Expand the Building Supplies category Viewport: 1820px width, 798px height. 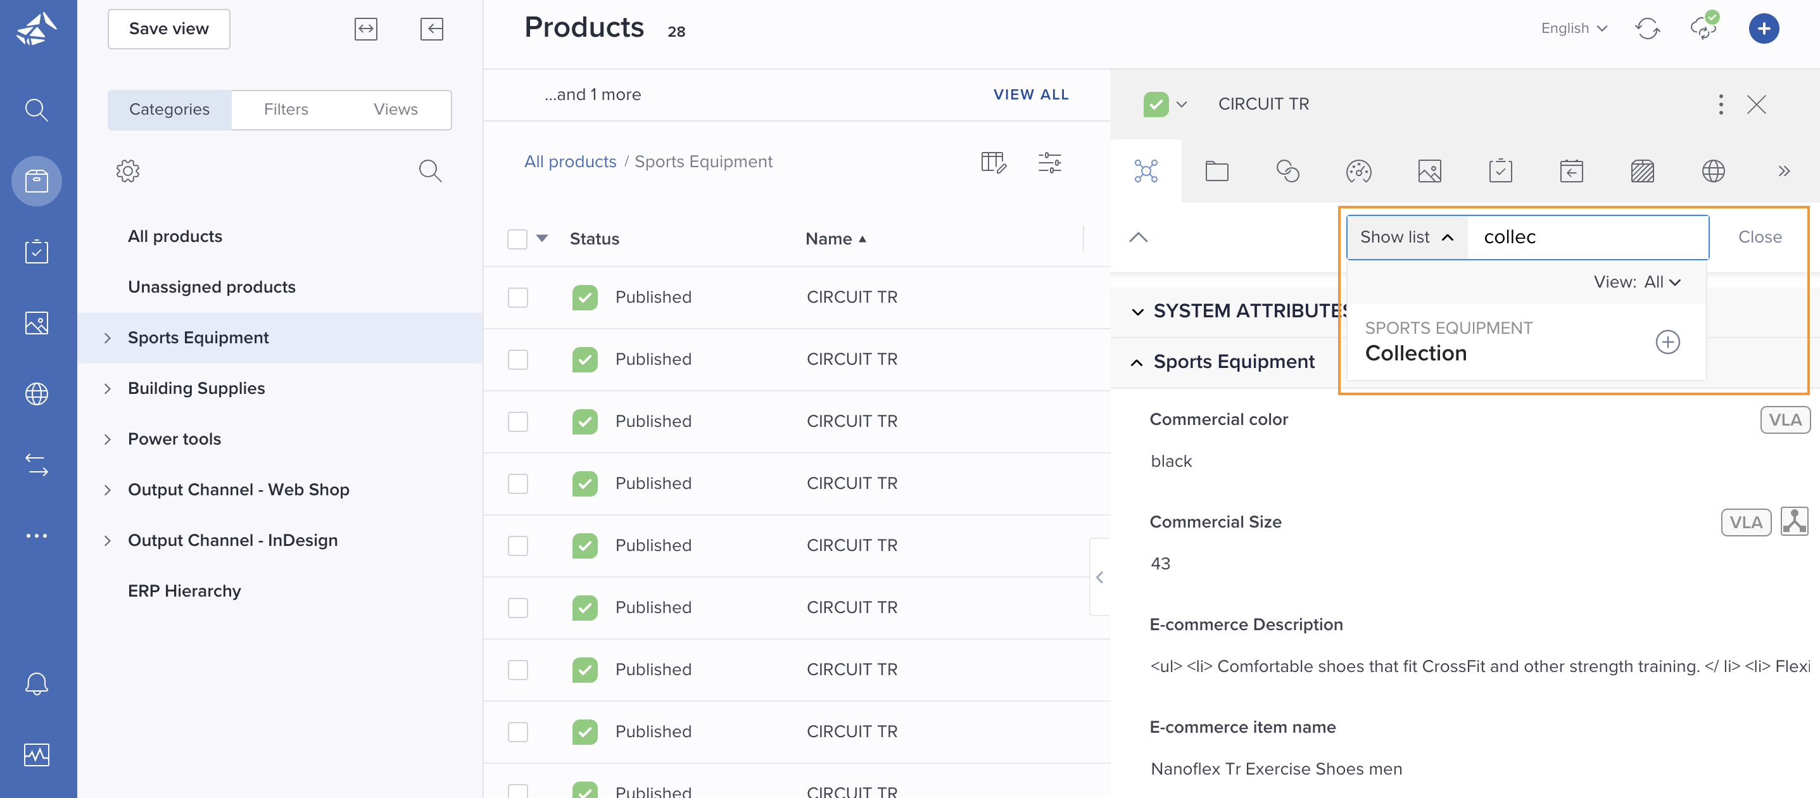tap(108, 389)
